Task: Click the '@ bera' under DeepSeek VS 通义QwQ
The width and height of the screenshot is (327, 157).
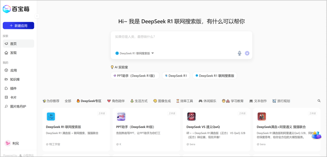Action: tap(191, 144)
